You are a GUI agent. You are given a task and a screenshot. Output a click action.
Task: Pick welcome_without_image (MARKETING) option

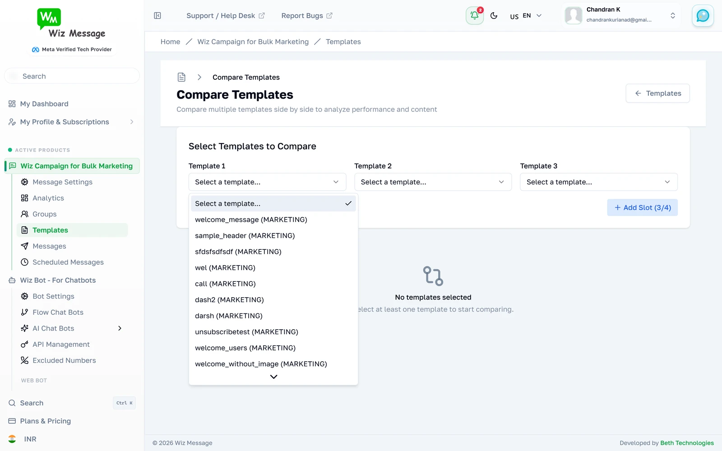[x=273, y=364]
